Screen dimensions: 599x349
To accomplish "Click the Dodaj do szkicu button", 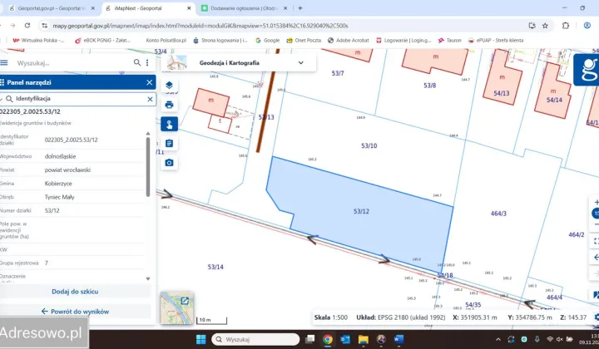I will coord(76,292).
